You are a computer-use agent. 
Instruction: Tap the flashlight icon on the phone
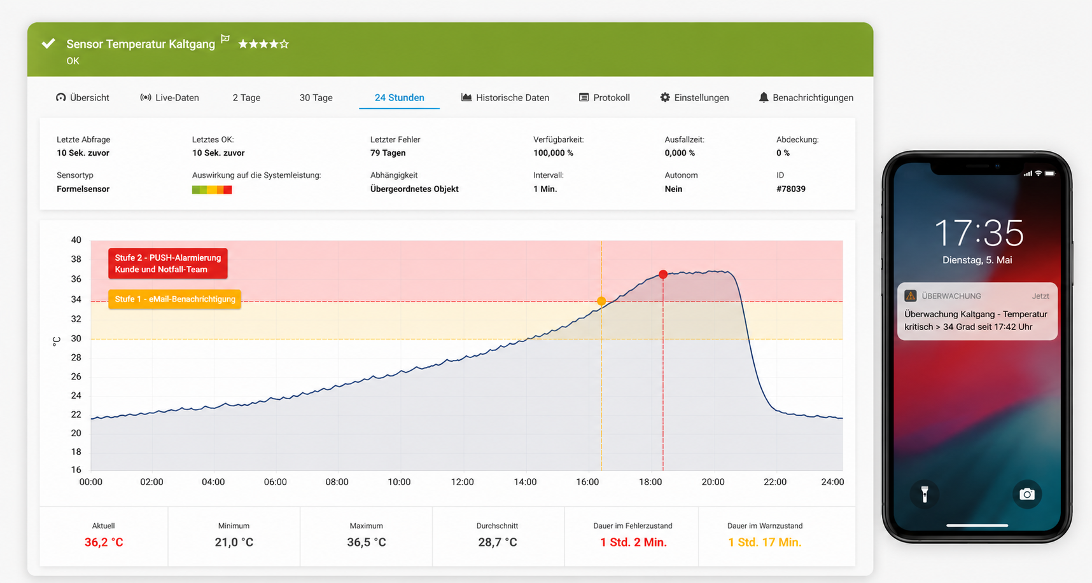925,494
